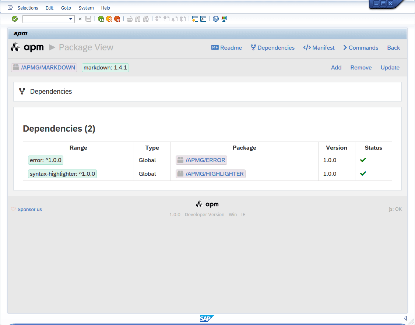The width and height of the screenshot is (415, 325).
Task: Open the System menu
Action: point(86,8)
